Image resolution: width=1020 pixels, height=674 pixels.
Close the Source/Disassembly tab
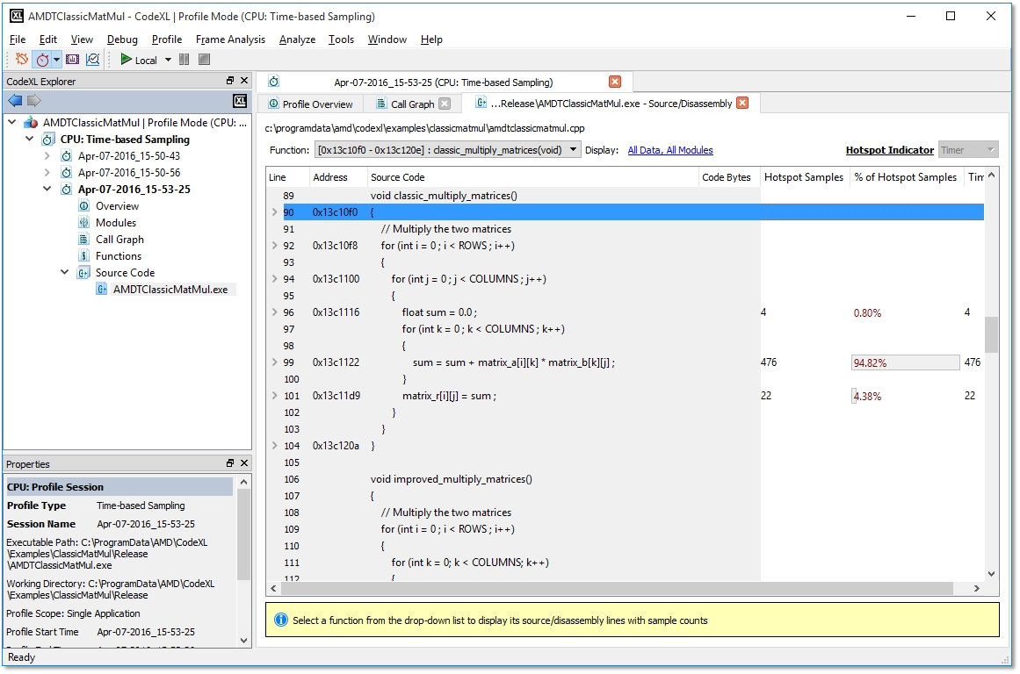point(742,103)
